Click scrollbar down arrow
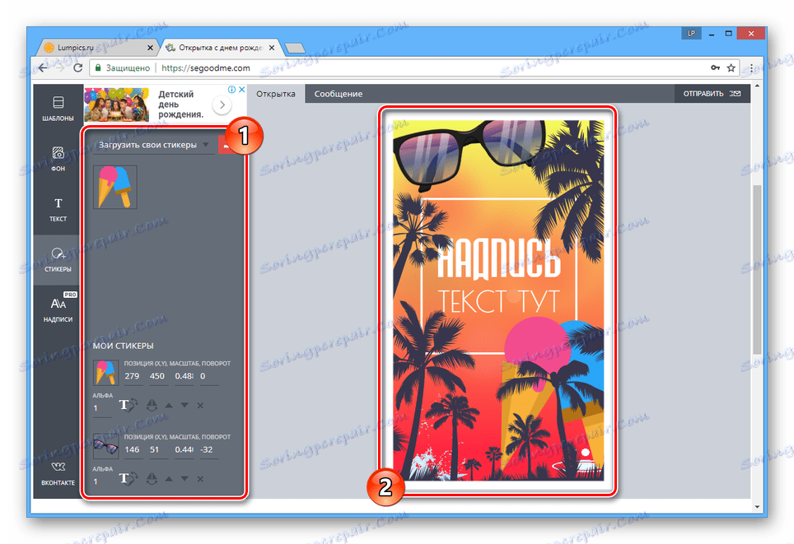Image resolution: width=794 pixels, height=544 pixels. tap(757, 506)
